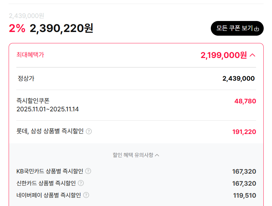Open the 모든 쿠폰 보기 button

point(237,29)
